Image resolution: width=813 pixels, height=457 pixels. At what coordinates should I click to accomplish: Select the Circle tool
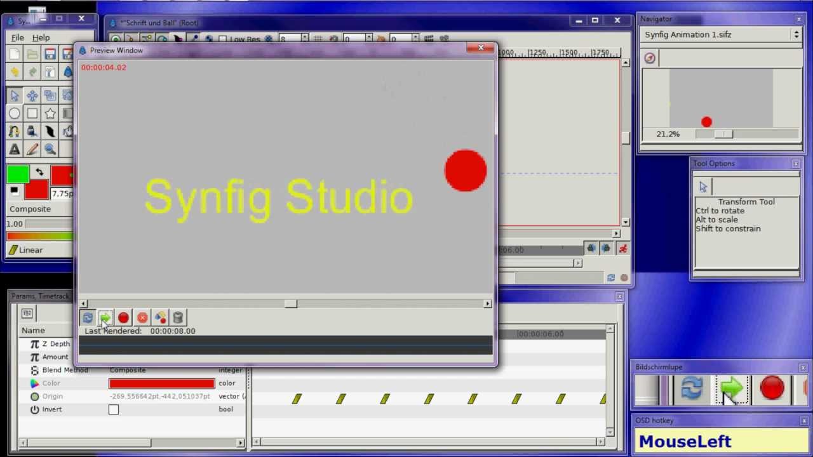coord(15,114)
